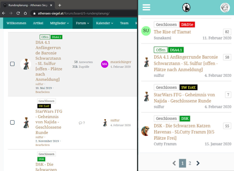Click the next page arrow in pagination
Screen dimensions: 234x171
tap(198, 163)
